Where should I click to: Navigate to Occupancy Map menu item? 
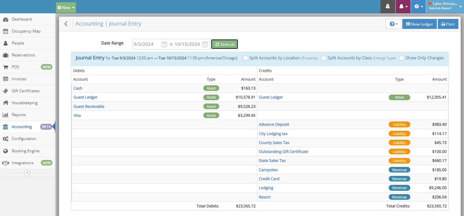(x=26, y=31)
